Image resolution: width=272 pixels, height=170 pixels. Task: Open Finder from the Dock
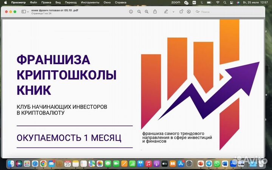point(11,164)
